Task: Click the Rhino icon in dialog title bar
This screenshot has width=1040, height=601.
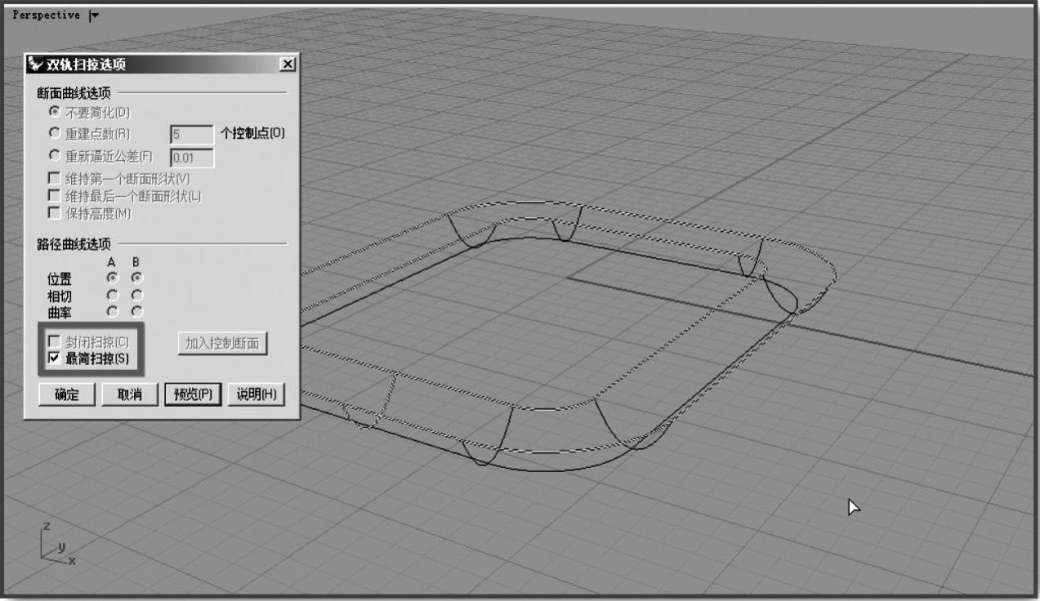Action: (x=35, y=65)
